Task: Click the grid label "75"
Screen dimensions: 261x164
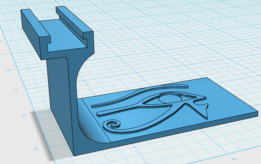Action: pos(15,90)
